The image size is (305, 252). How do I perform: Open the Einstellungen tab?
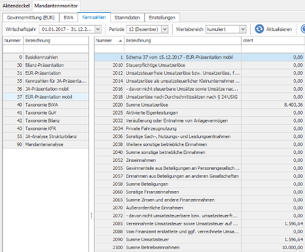pos(162,18)
